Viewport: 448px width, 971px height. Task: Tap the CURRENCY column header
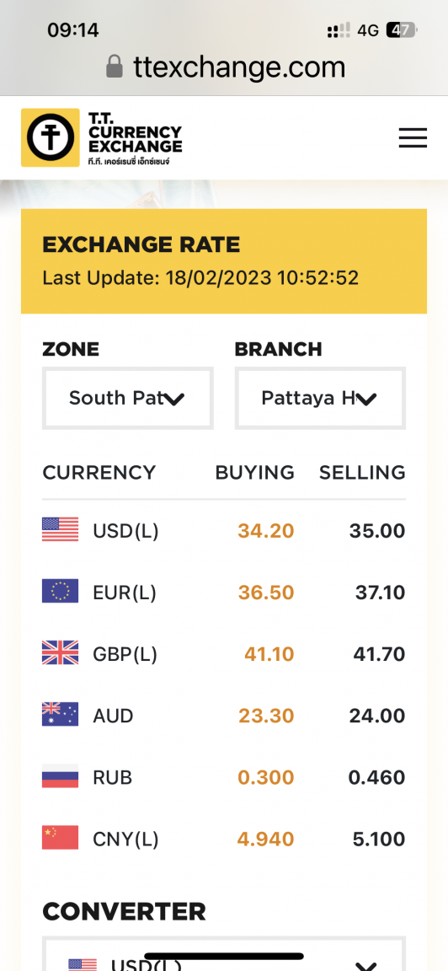point(99,473)
